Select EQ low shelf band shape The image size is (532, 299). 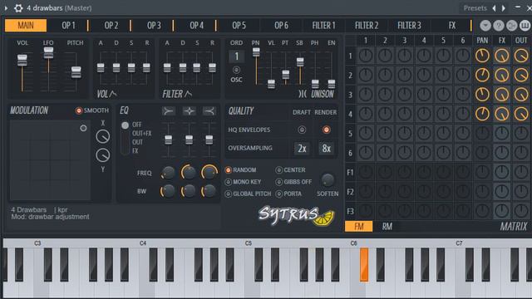point(168,110)
